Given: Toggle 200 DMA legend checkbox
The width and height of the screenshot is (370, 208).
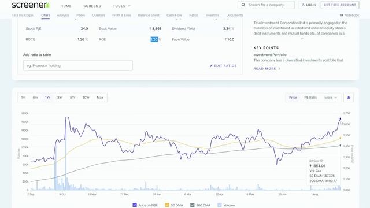Looking at the screenshot, I should click(193, 205).
